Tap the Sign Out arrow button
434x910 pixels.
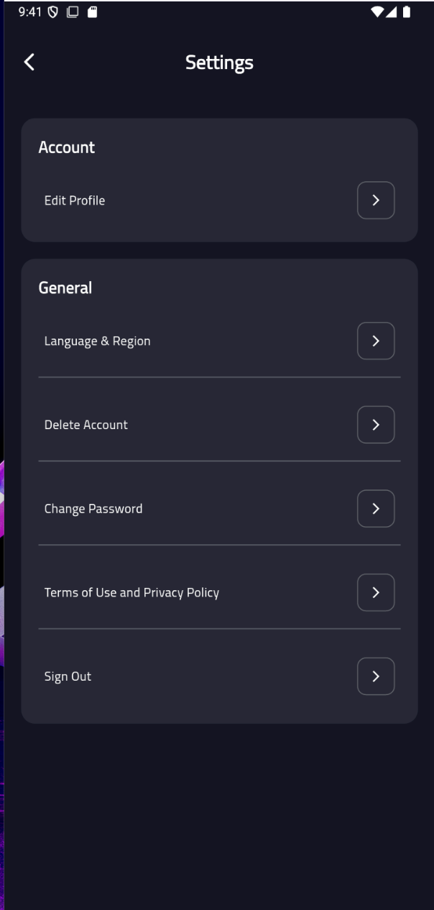[376, 676]
